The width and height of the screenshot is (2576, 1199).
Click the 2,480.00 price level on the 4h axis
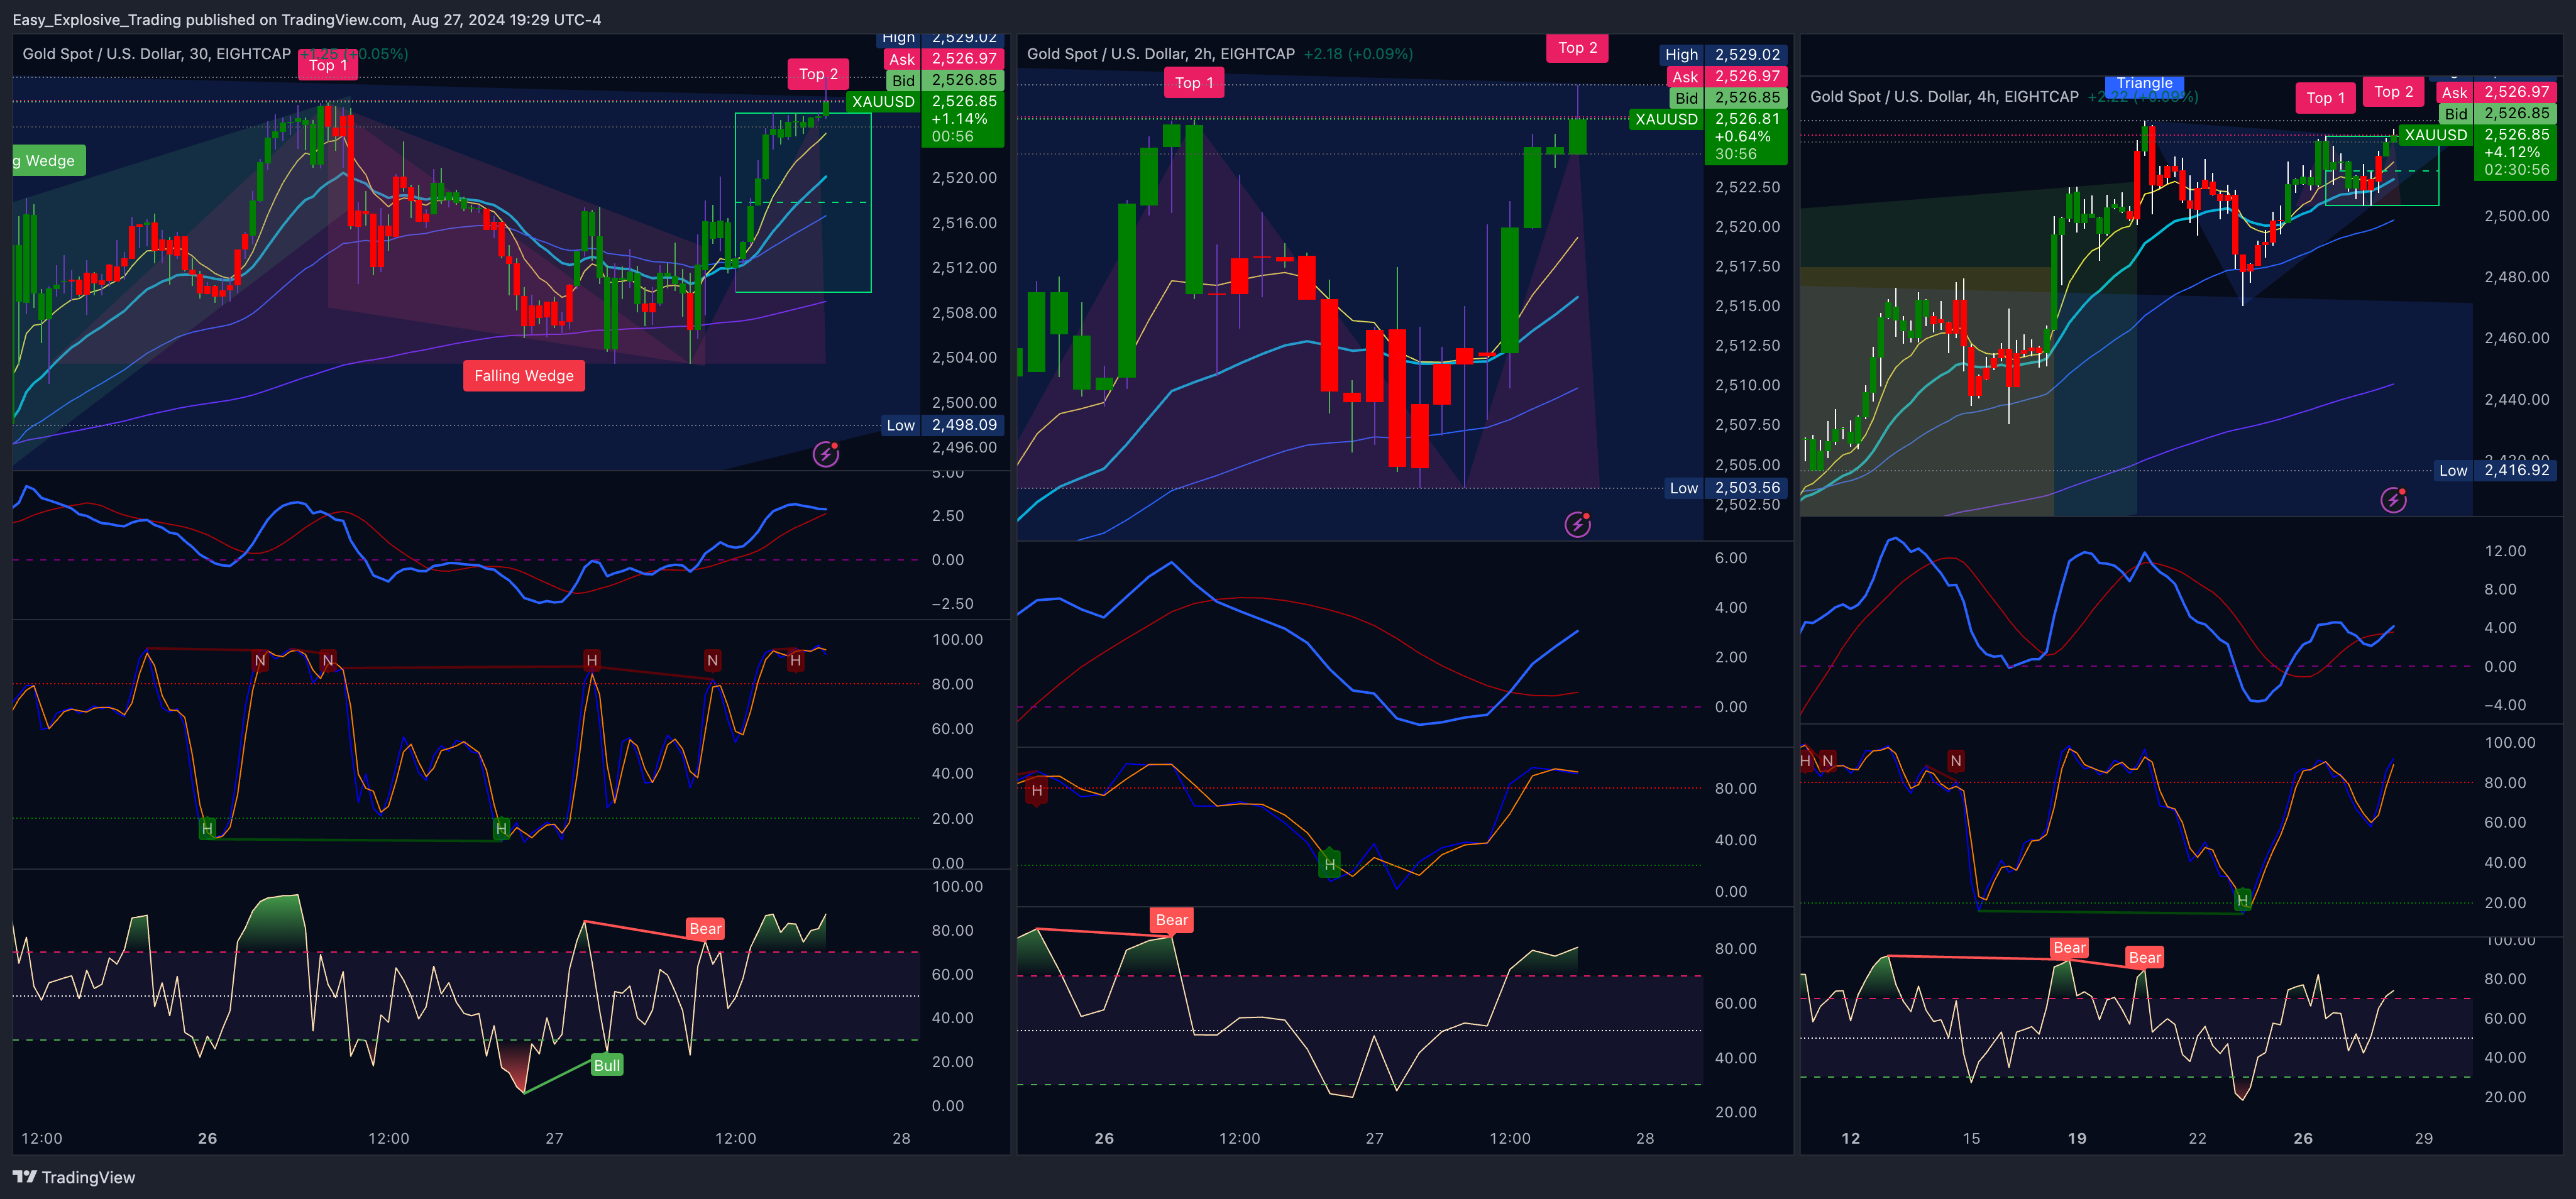pyautogui.click(x=2517, y=277)
